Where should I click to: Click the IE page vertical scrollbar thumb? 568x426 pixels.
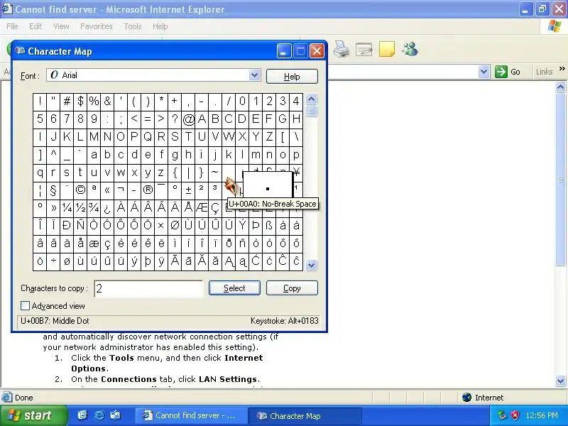pyautogui.click(x=560, y=180)
